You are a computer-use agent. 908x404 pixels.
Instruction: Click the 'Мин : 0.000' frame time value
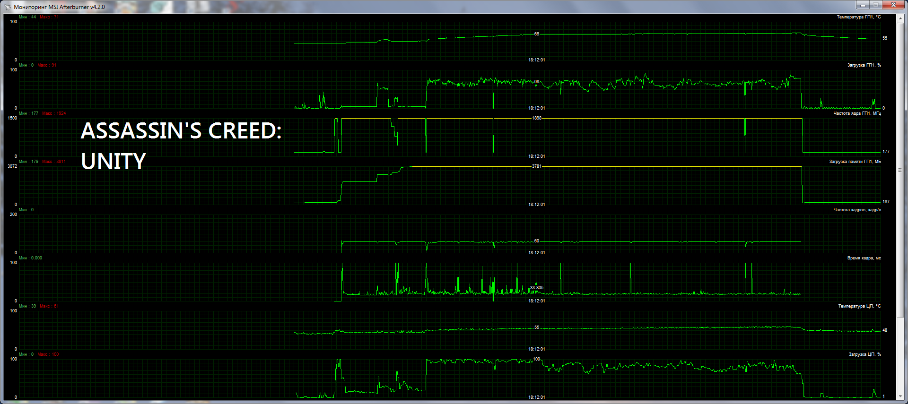click(x=30, y=258)
